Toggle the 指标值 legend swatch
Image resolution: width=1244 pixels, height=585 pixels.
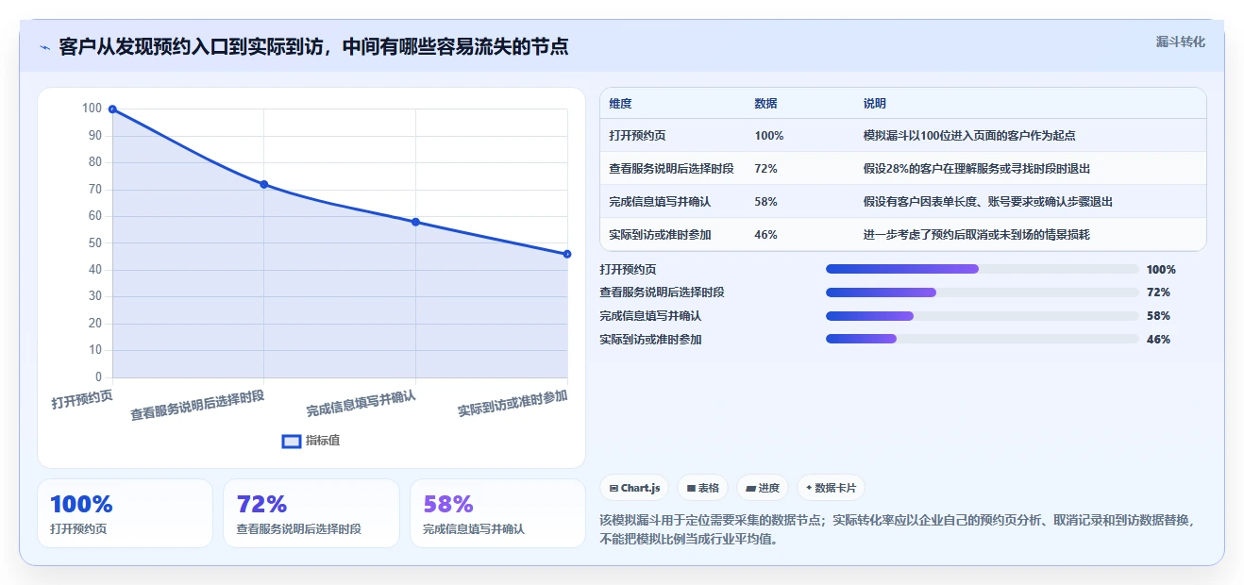(x=292, y=441)
